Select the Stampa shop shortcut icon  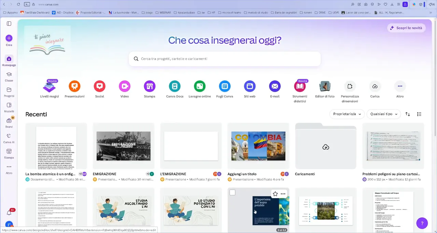point(150,86)
